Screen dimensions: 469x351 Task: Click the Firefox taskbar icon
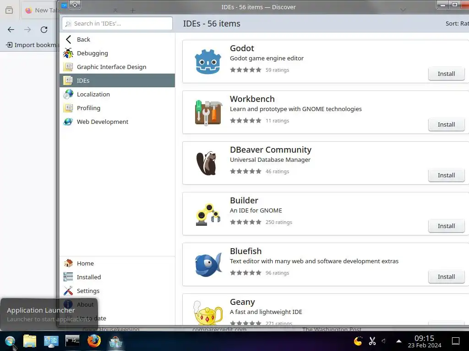pyautogui.click(x=94, y=341)
